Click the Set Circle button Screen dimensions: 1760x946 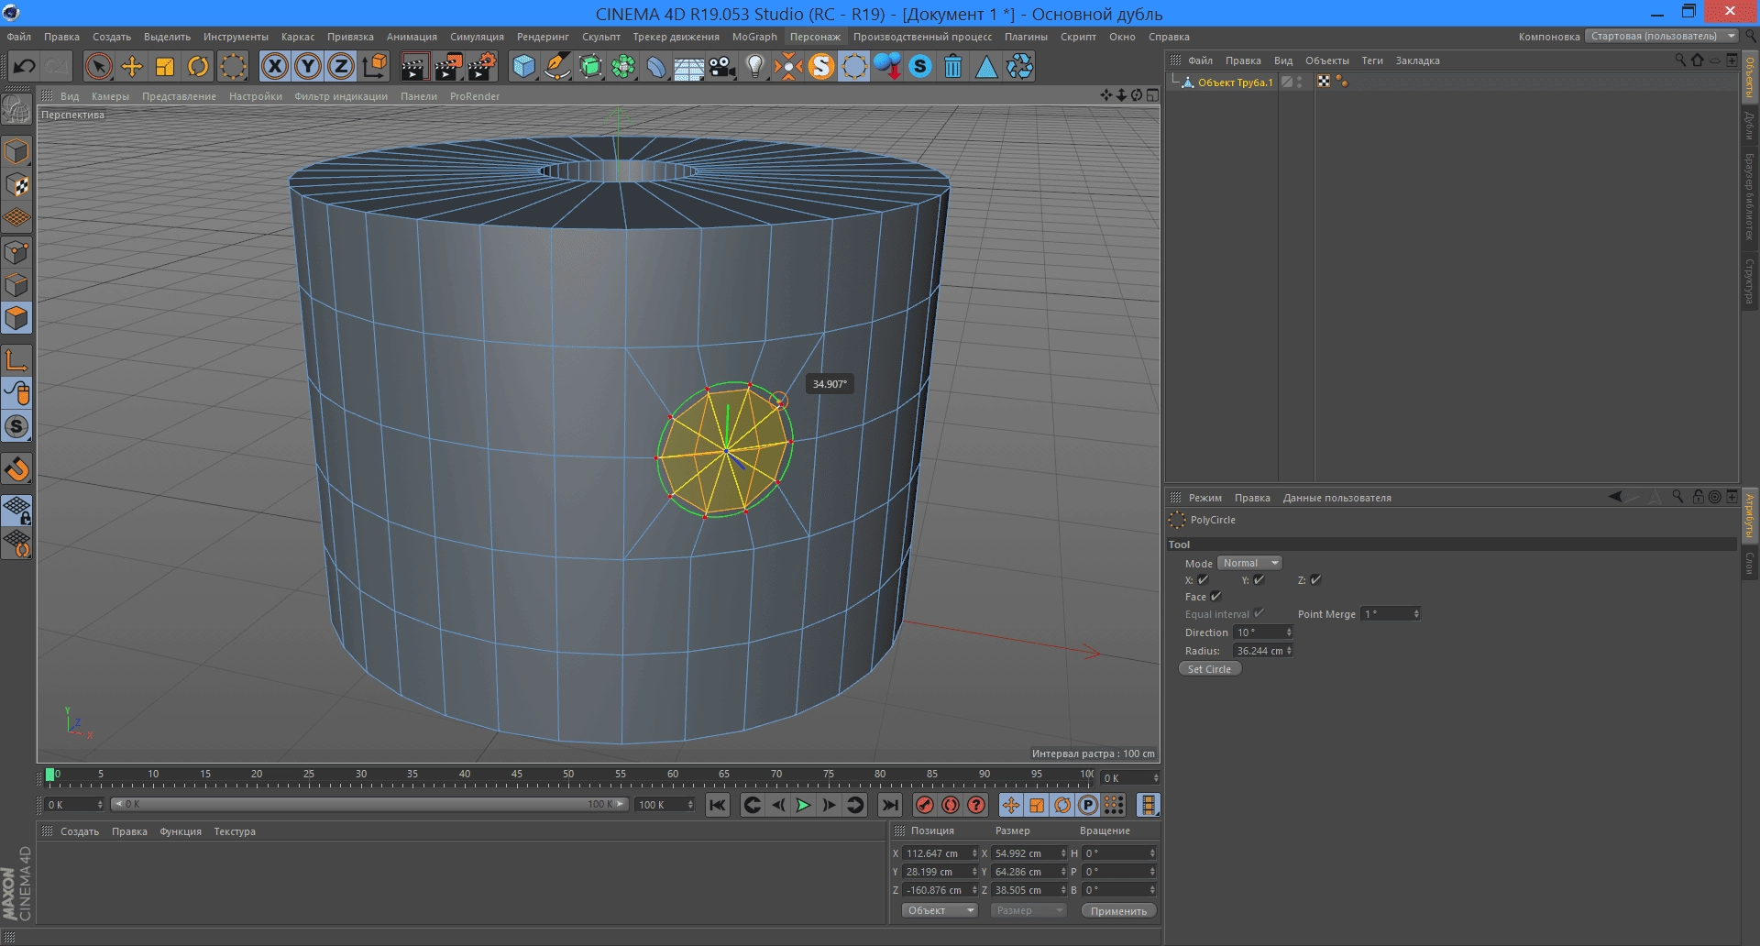click(1209, 669)
